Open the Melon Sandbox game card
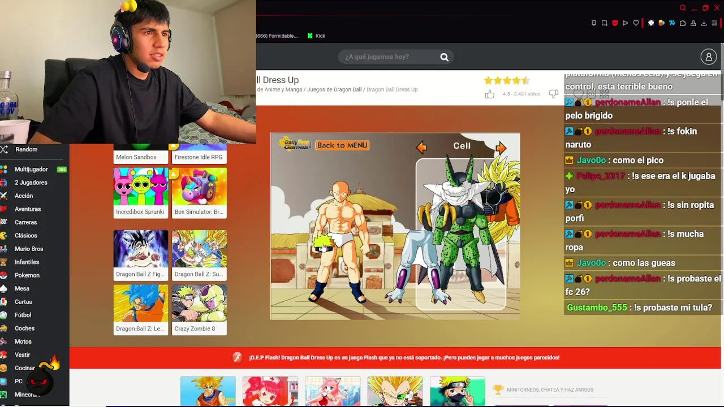724x407 pixels. pyautogui.click(x=141, y=153)
